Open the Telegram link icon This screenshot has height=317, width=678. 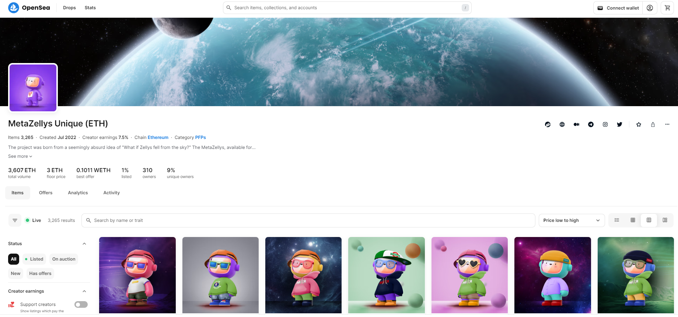(x=591, y=125)
